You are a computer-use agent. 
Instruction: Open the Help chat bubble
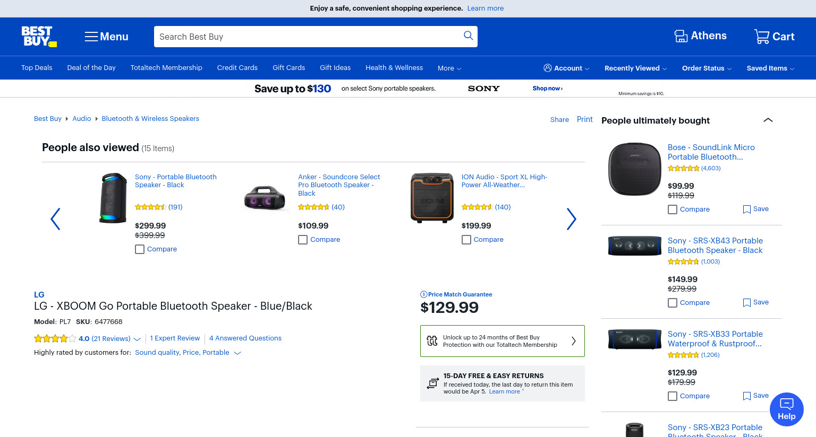point(786,409)
